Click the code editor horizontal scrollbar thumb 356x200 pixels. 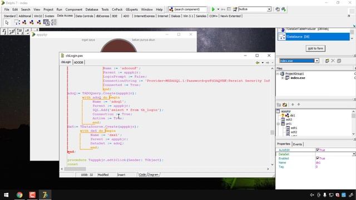coord(75,169)
